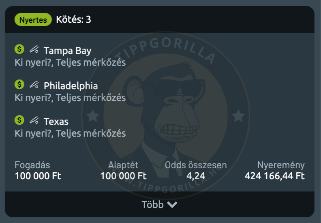The image size is (321, 223).
Task: Click the baseball bat icon beside Texas
Action: [x=34, y=120]
